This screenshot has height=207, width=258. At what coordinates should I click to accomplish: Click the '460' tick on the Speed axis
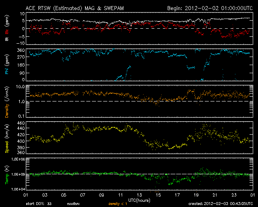tap(21, 123)
